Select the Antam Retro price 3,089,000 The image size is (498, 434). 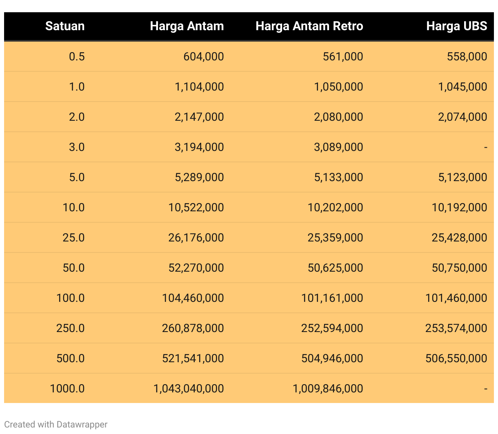tap(338, 147)
